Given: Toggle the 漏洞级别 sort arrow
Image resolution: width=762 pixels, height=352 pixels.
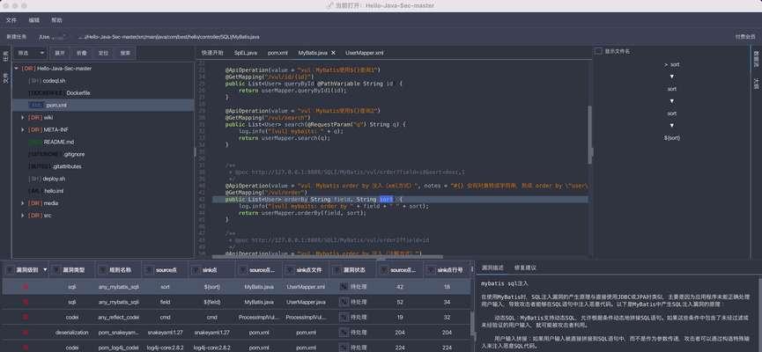Looking at the screenshot, I should (x=45, y=270).
